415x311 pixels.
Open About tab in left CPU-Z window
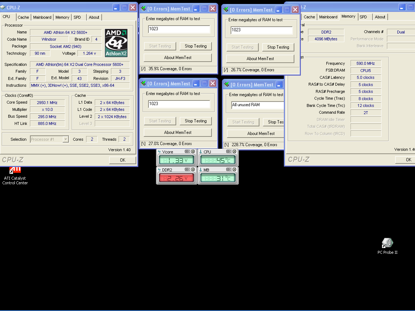(94, 17)
